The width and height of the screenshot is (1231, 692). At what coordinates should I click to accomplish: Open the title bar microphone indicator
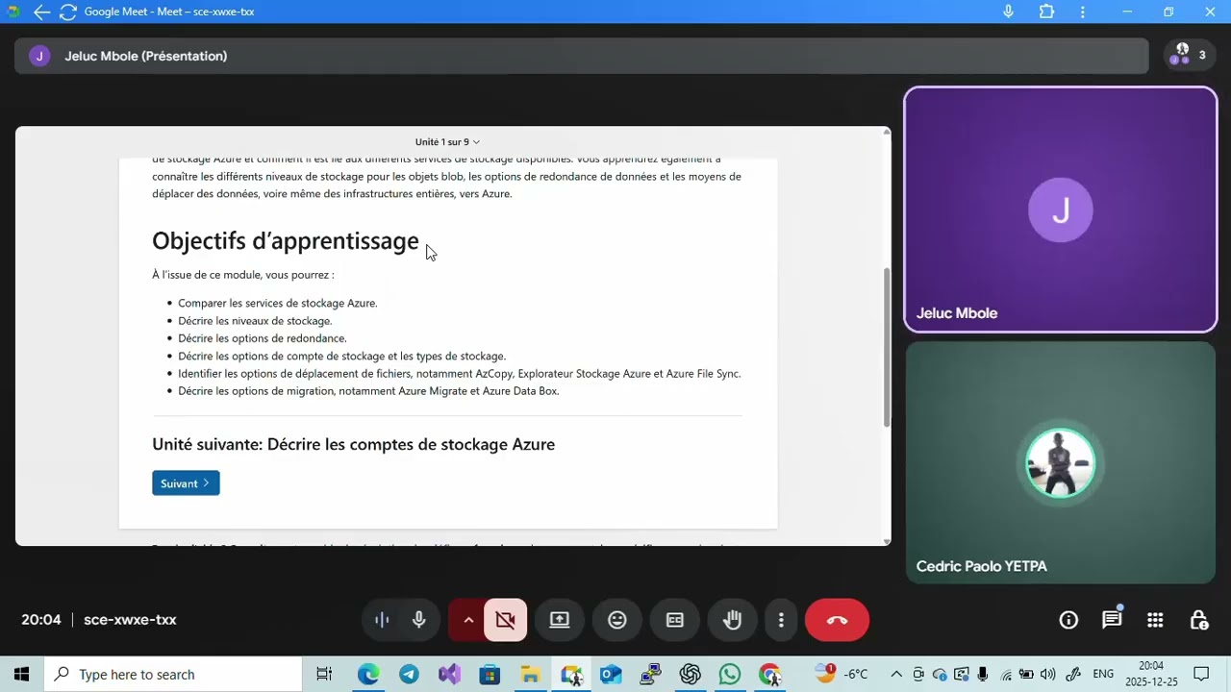point(1008,12)
